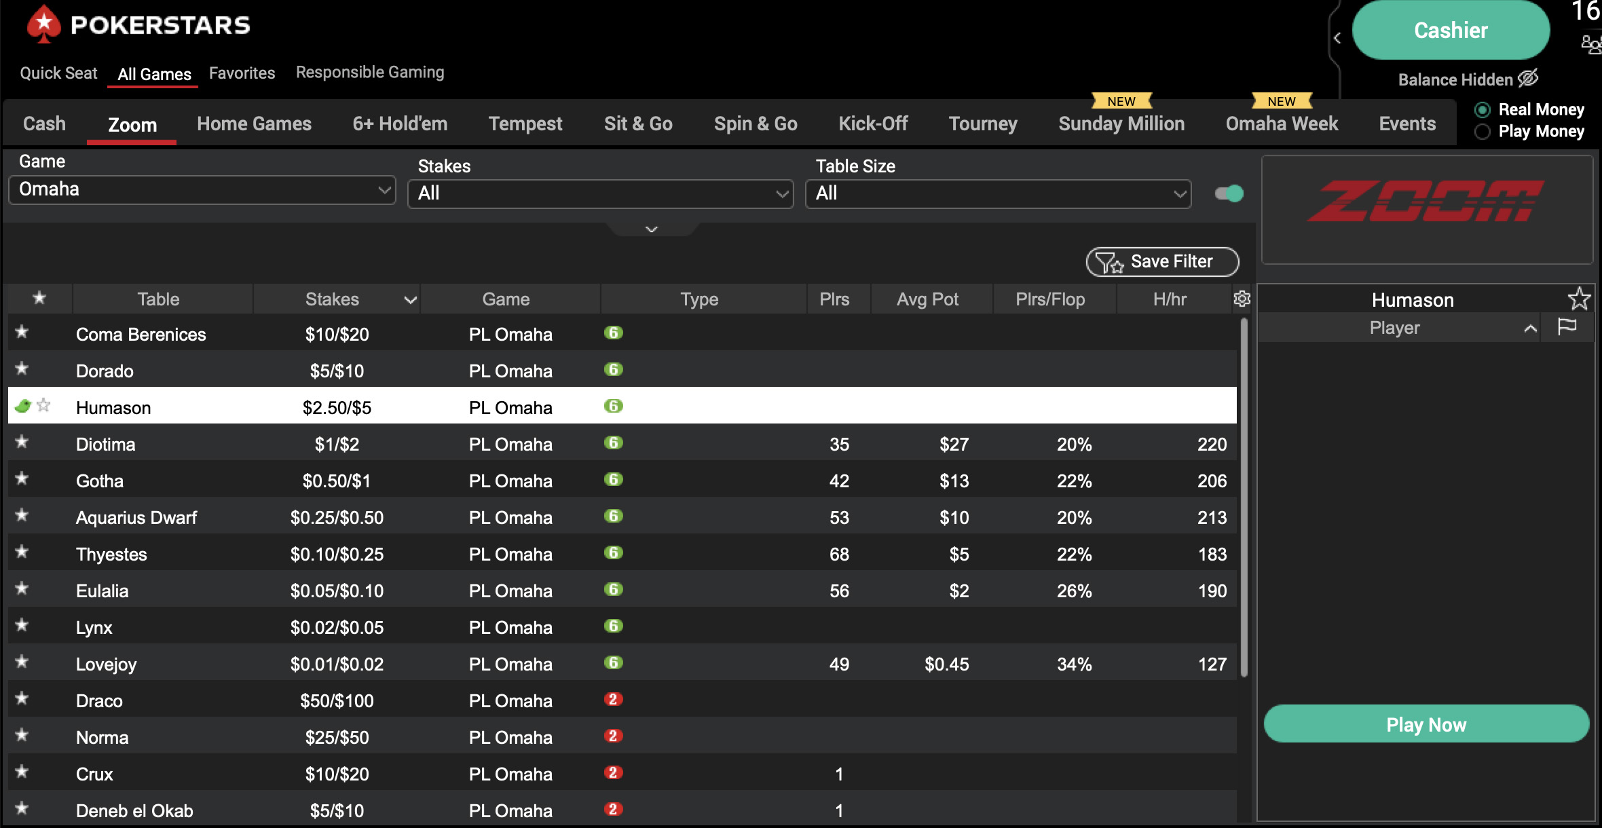Star the Dorado table

coord(22,369)
